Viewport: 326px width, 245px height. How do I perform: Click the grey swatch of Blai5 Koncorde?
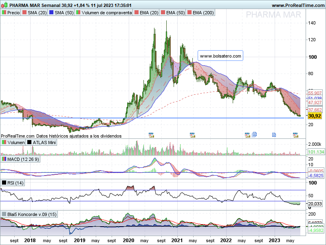point(4,214)
